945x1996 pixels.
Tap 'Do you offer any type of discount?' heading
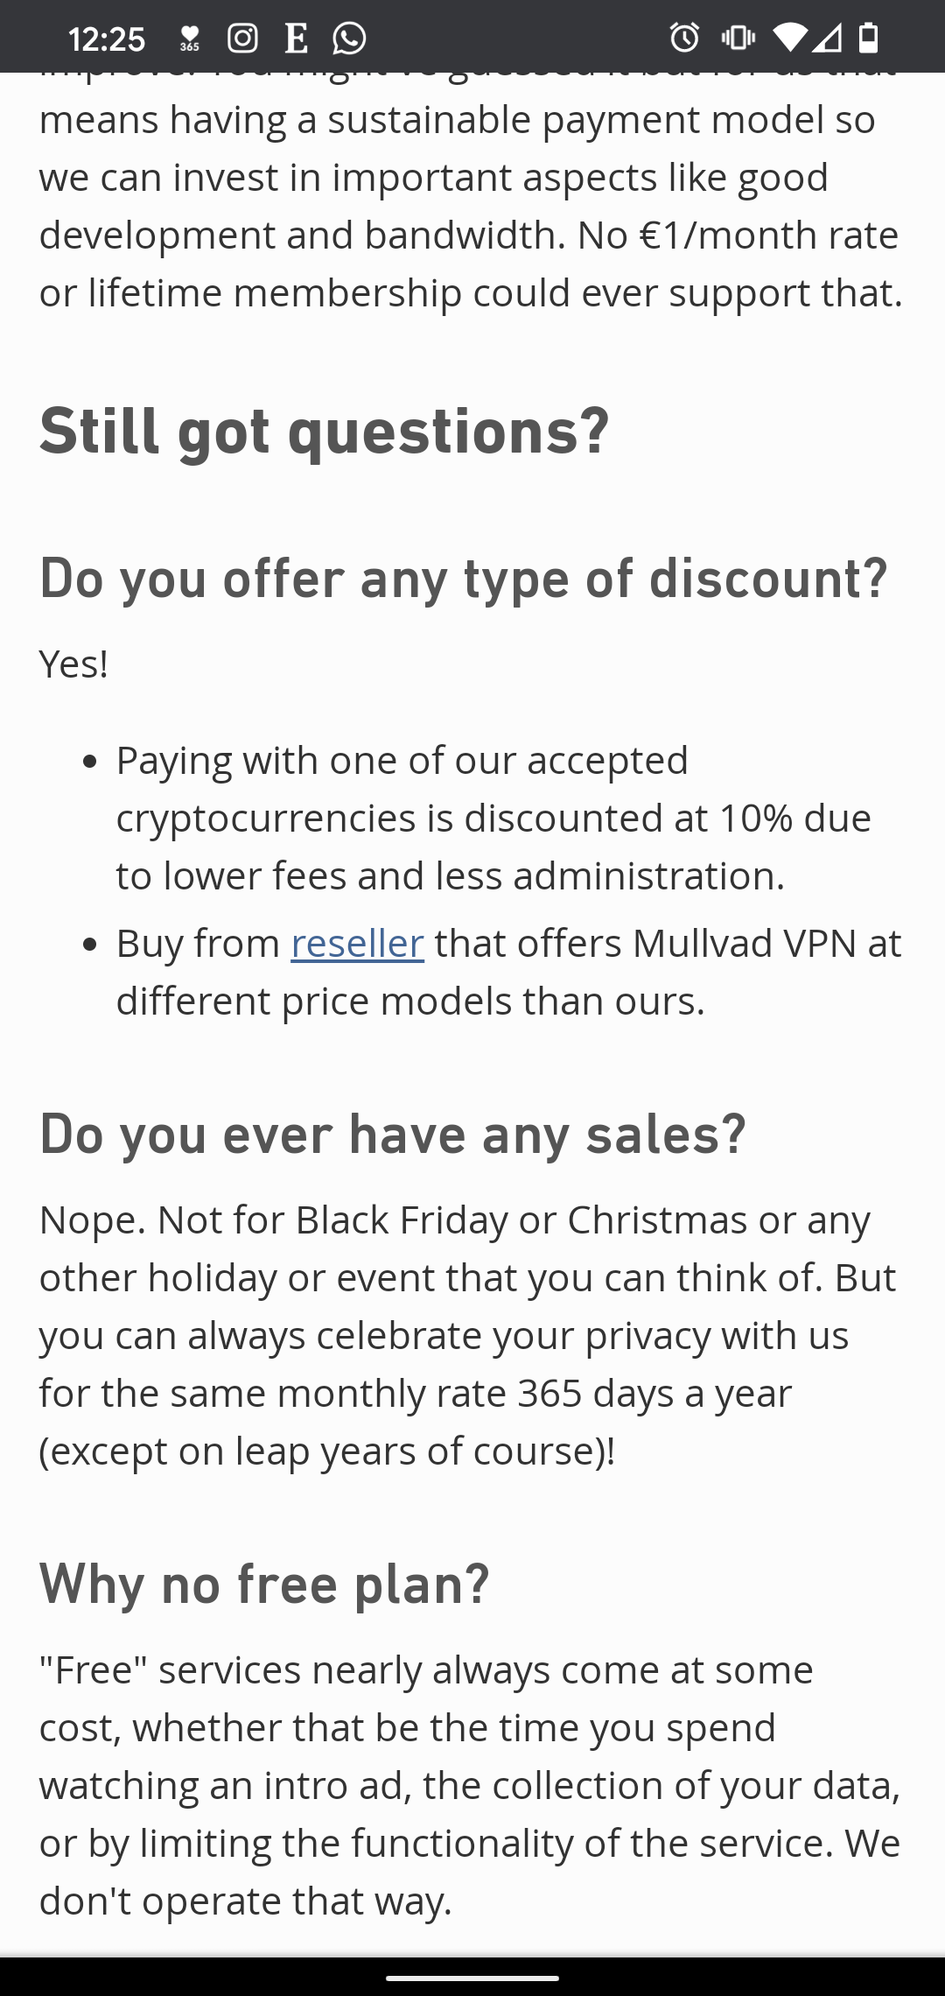click(464, 579)
